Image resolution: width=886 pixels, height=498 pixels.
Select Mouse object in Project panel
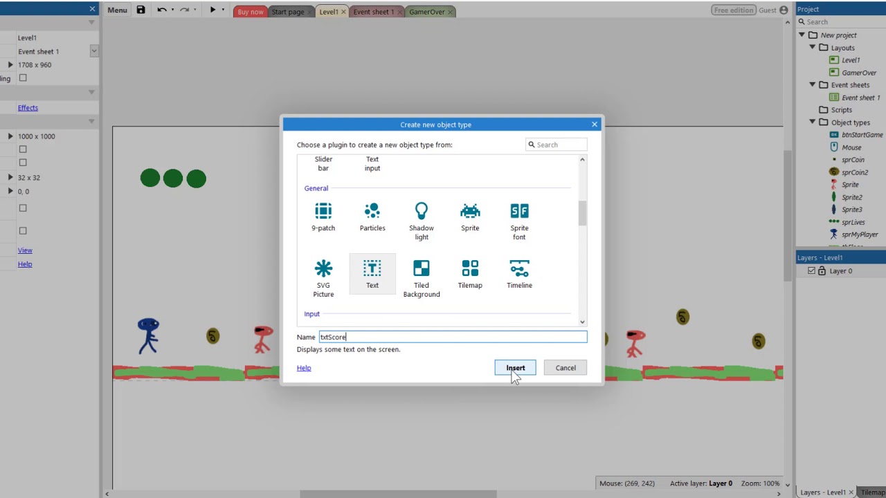tap(851, 147)
